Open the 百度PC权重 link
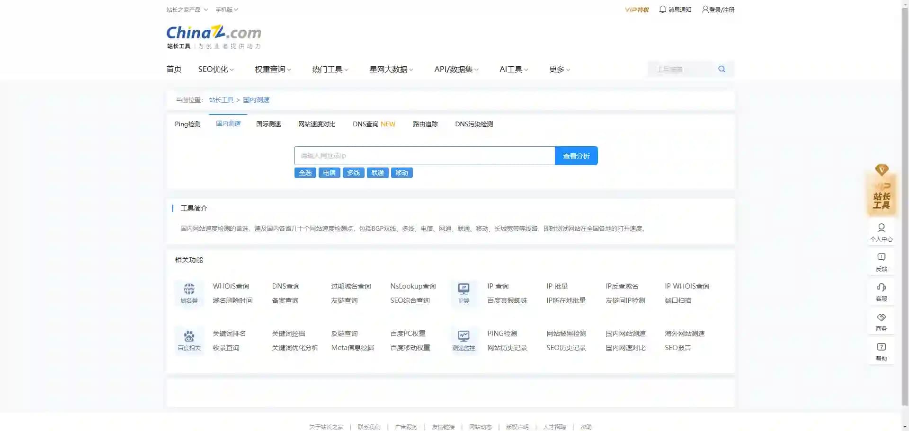The image size is (909, 431). pos(408,334)
